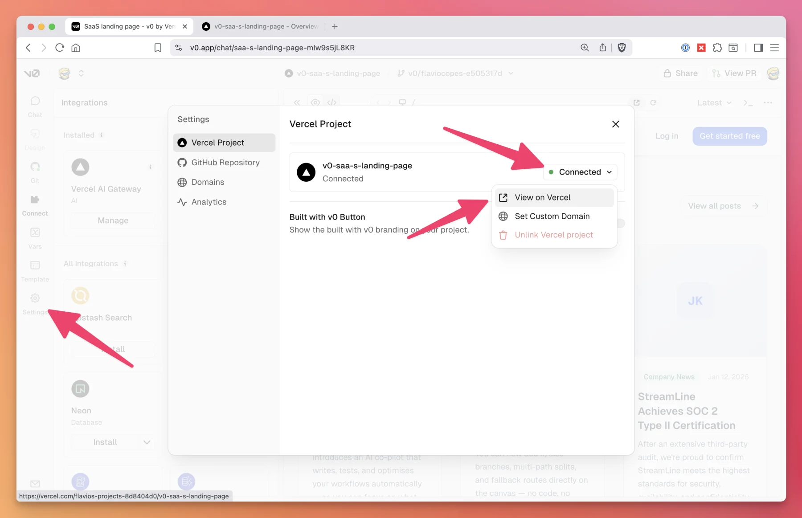
Task: Open the browser home page
Action: pos(76,48)
